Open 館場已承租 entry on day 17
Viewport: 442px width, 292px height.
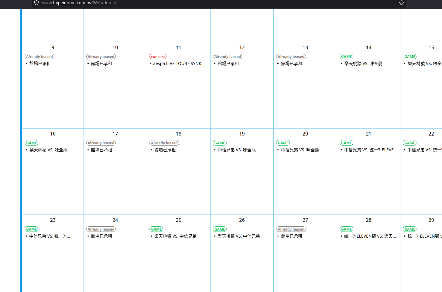coord(101,150)
